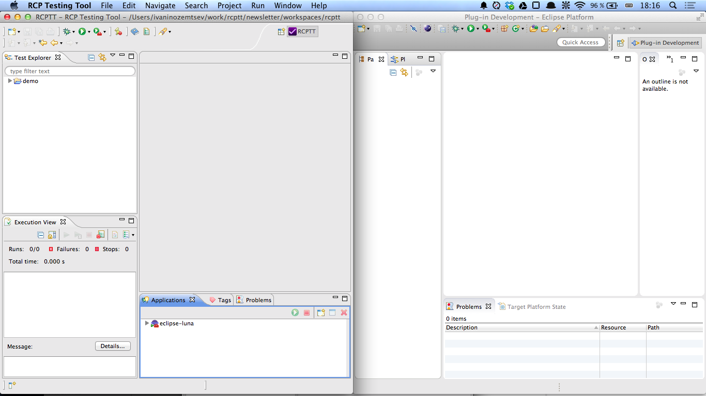Toggle Link with Editor in Test Explorer
Viewport: 706px width, 396px height.
(102, 58)
